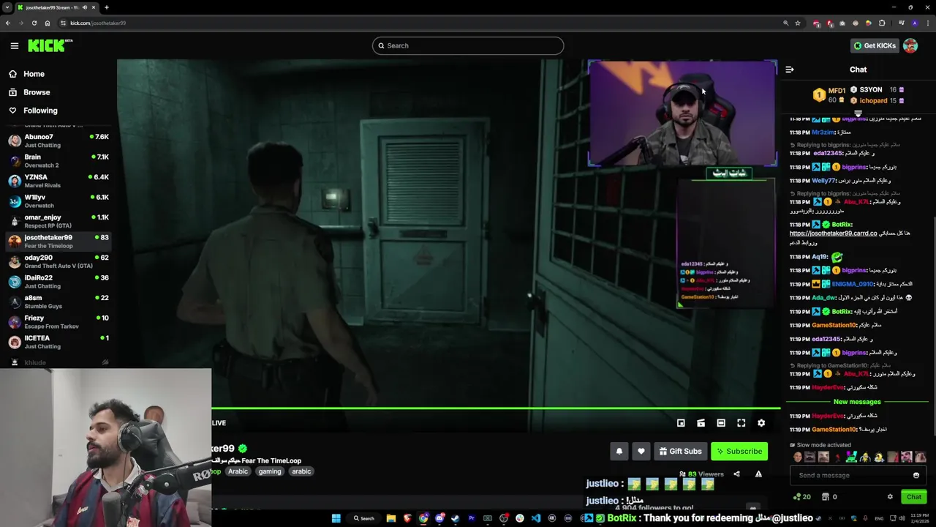
Task: Cast the stream with the cast icon
Action: coord(701,423)
